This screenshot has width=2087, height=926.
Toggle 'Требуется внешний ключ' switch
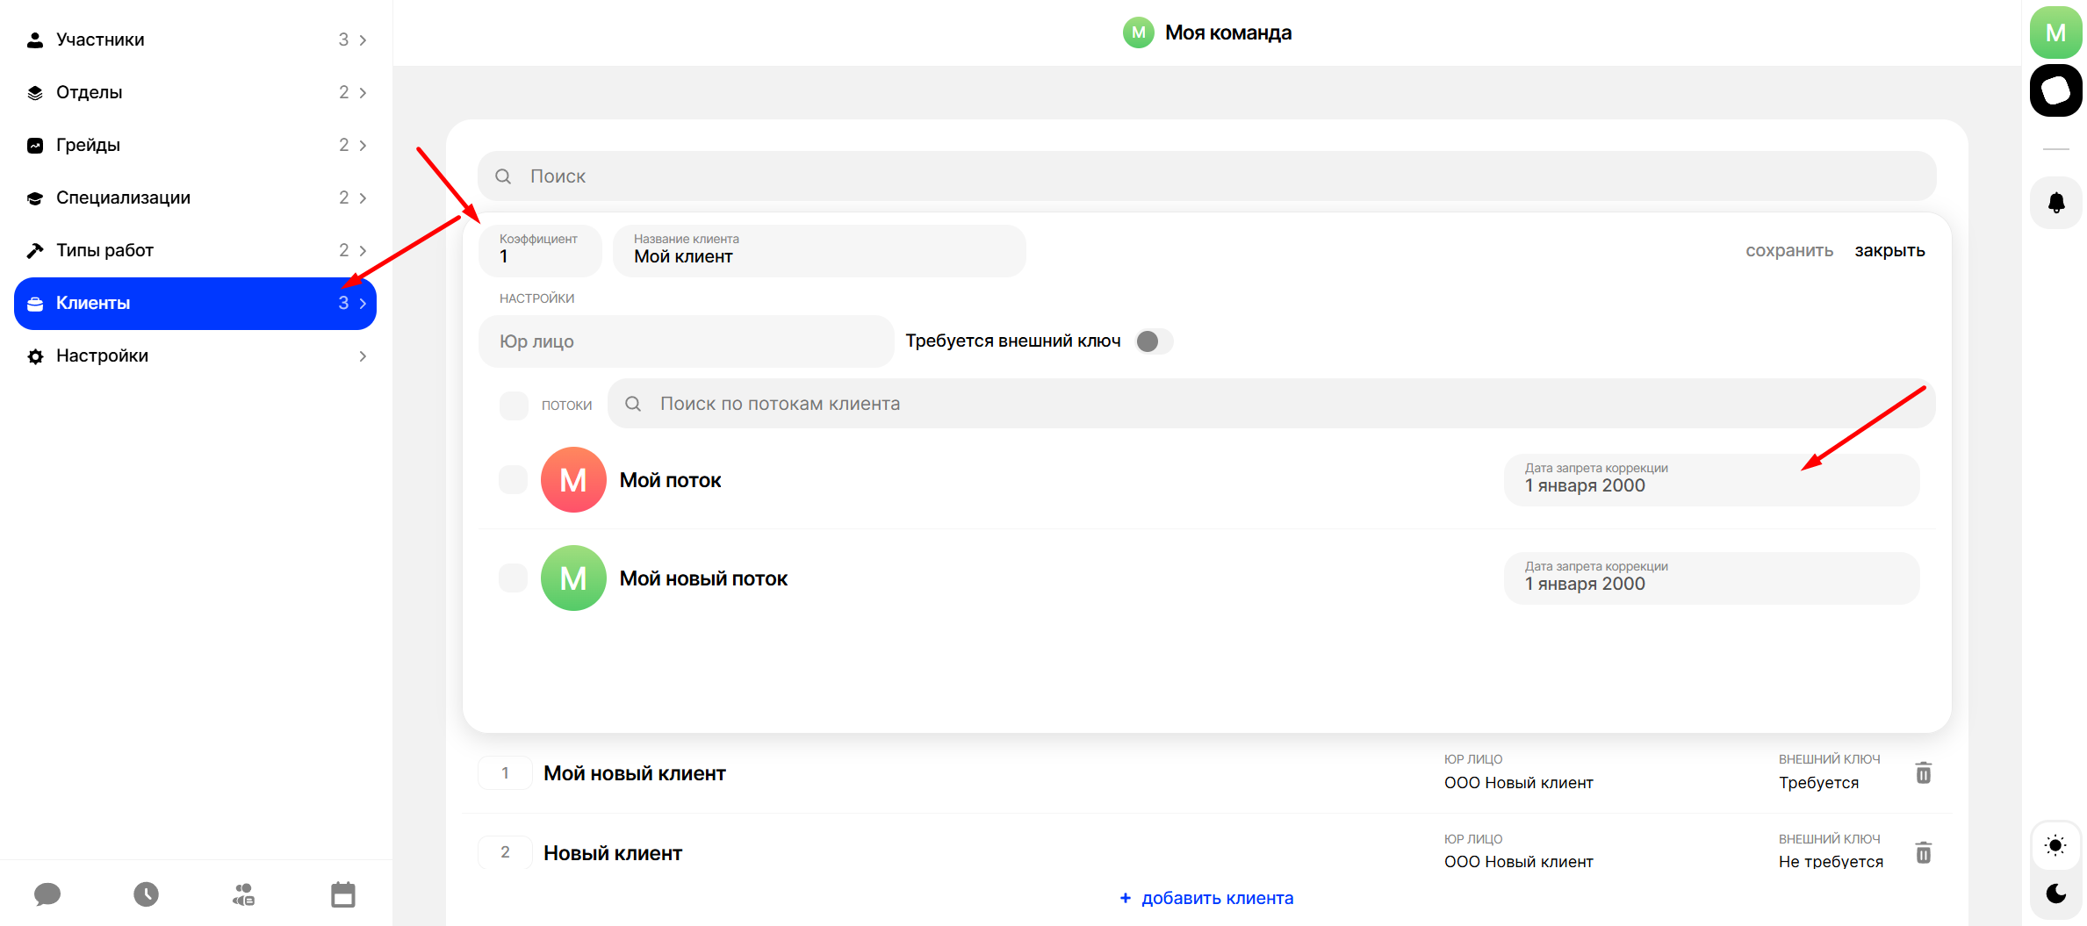click(1153, 341)
